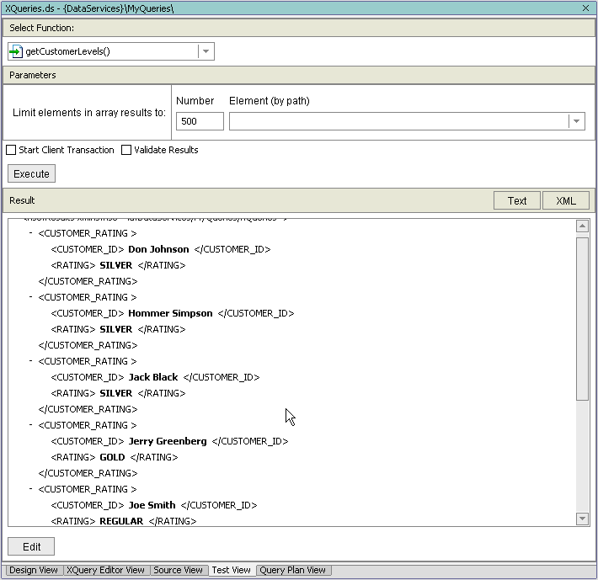This screenshot has width=598, height=580.
Task: Open the Select Function dropdown arrow
Action: coord(206,51)
